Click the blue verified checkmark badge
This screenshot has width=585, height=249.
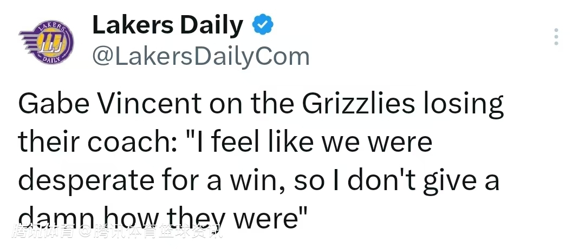coord(264,25)
